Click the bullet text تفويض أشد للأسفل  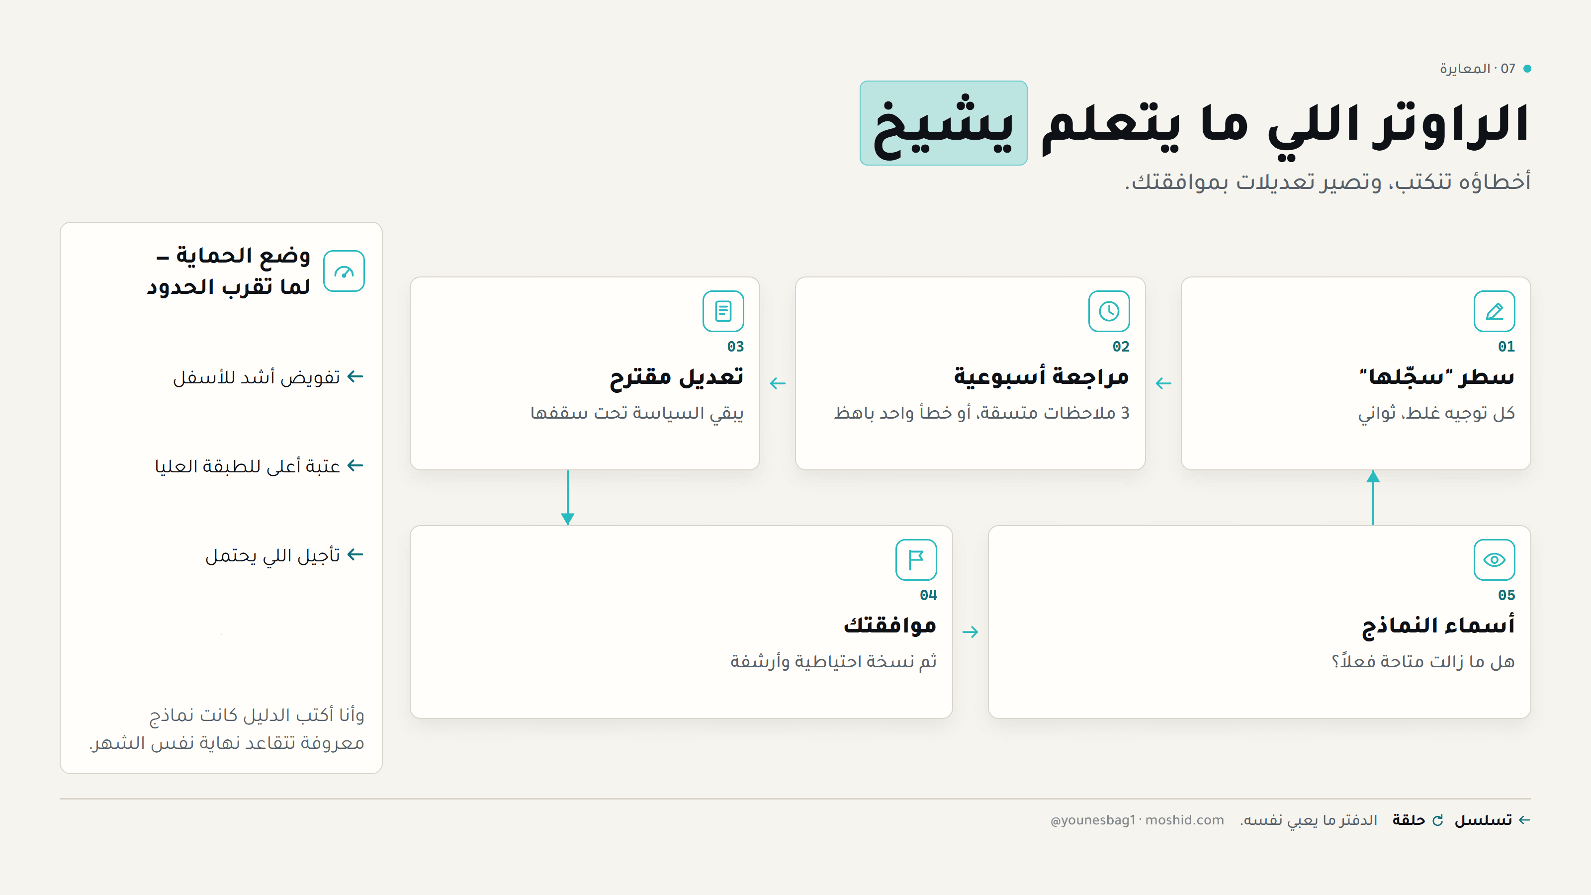pos(257,377)
